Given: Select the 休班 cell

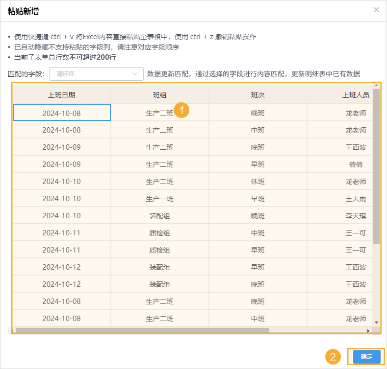Looking at the screenshot, I should pyautogui.click(x=258, y=182).
